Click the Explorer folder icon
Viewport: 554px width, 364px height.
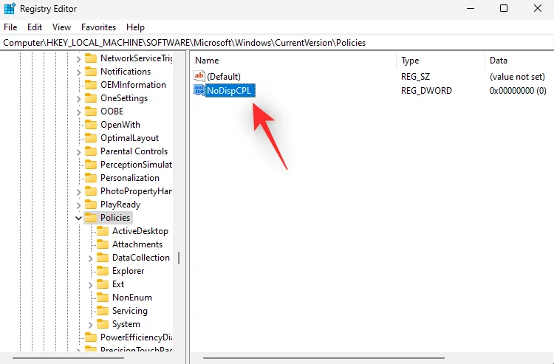(103, 271)
